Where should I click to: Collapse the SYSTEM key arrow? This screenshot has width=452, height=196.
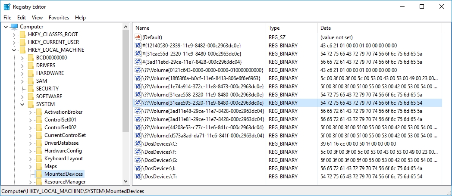(22, 105)
